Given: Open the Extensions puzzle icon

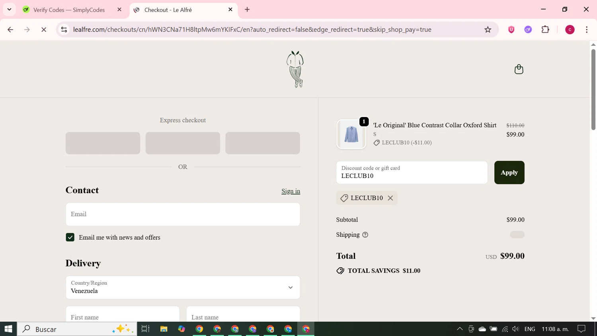Looking at the screenshot, I should 546,29.
